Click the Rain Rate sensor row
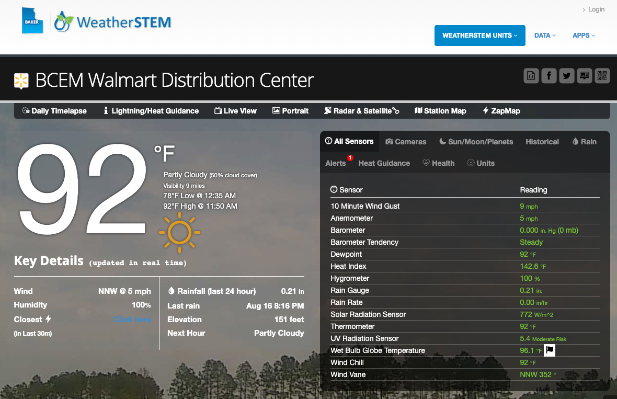617x399 pixels. (465, 302)
